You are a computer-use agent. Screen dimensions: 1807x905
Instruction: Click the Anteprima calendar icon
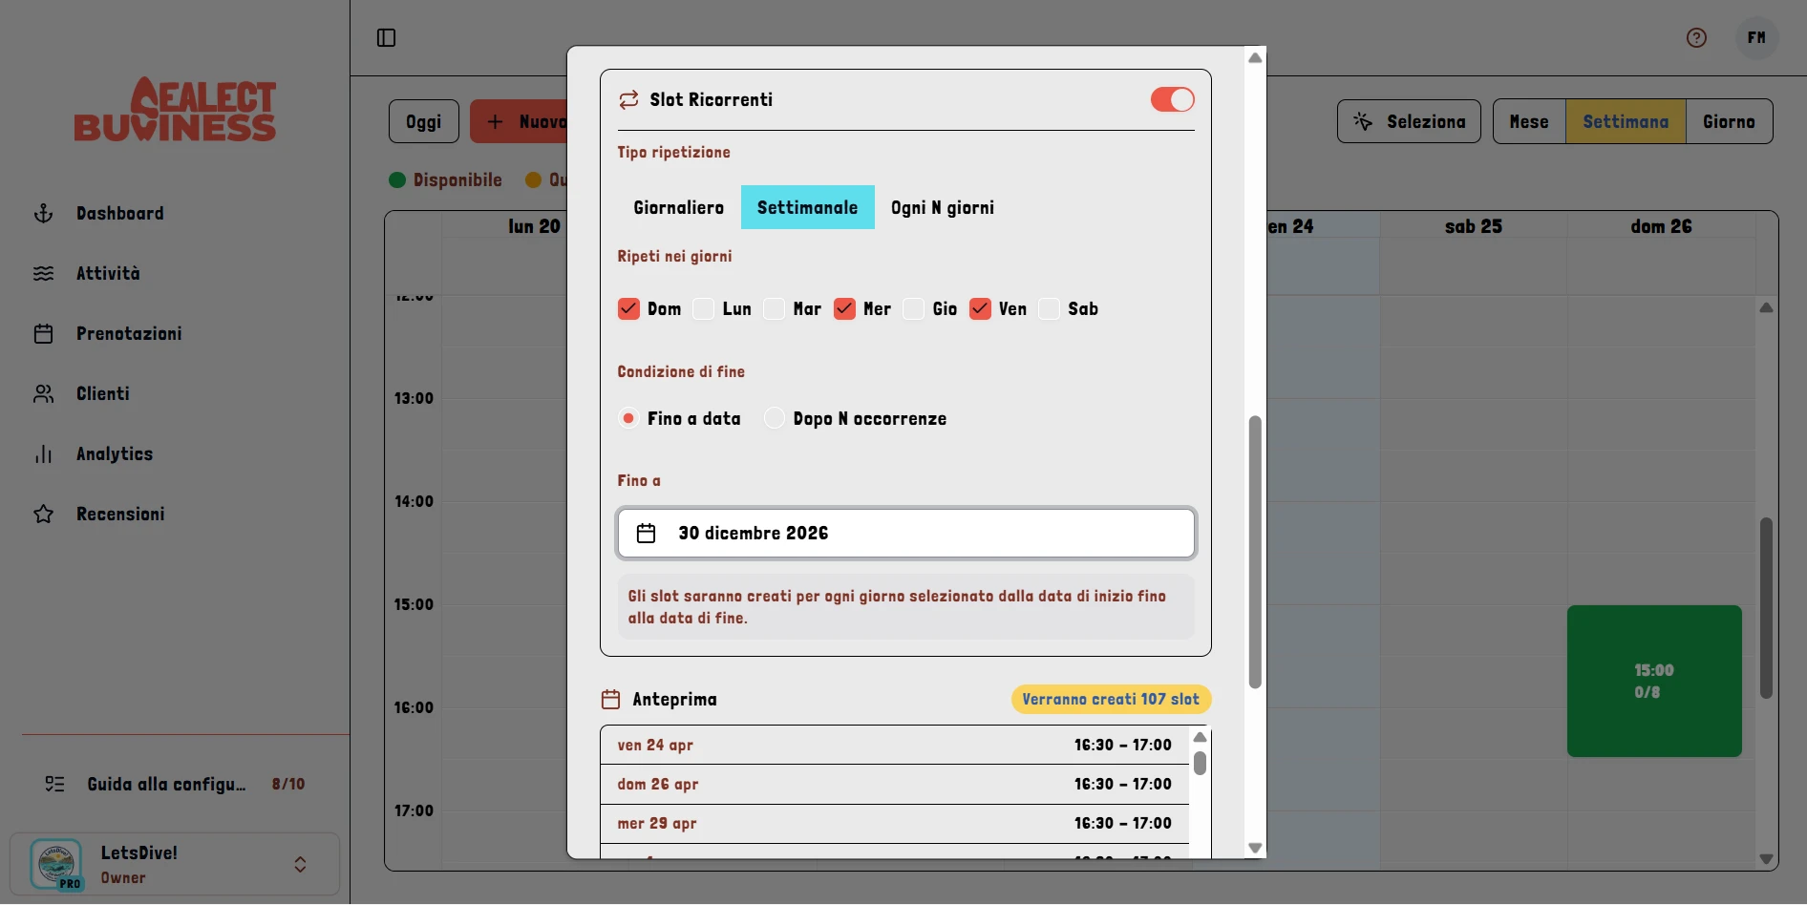tap(611, 700)
